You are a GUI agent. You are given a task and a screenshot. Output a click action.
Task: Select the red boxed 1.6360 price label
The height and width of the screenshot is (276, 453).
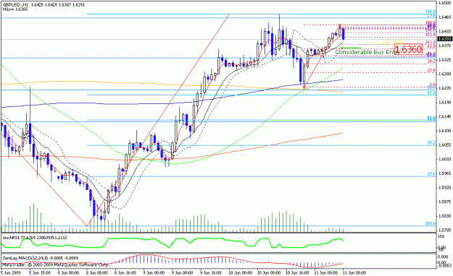click(x=408, y=50)
